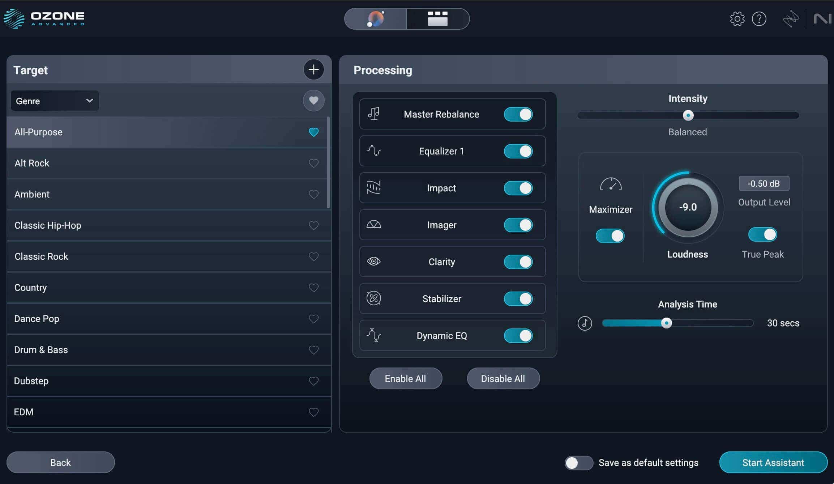Disable the Master Rebalance toggle
Viewport: 834px width, 484px height.
click(x=518, y=114)
